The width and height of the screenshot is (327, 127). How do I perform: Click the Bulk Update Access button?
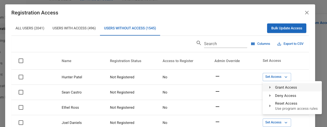[286, 28]
